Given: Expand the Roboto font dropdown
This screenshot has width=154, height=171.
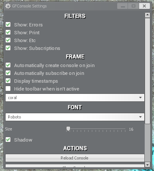Looking at the screenshot, I should coord(75,117).
